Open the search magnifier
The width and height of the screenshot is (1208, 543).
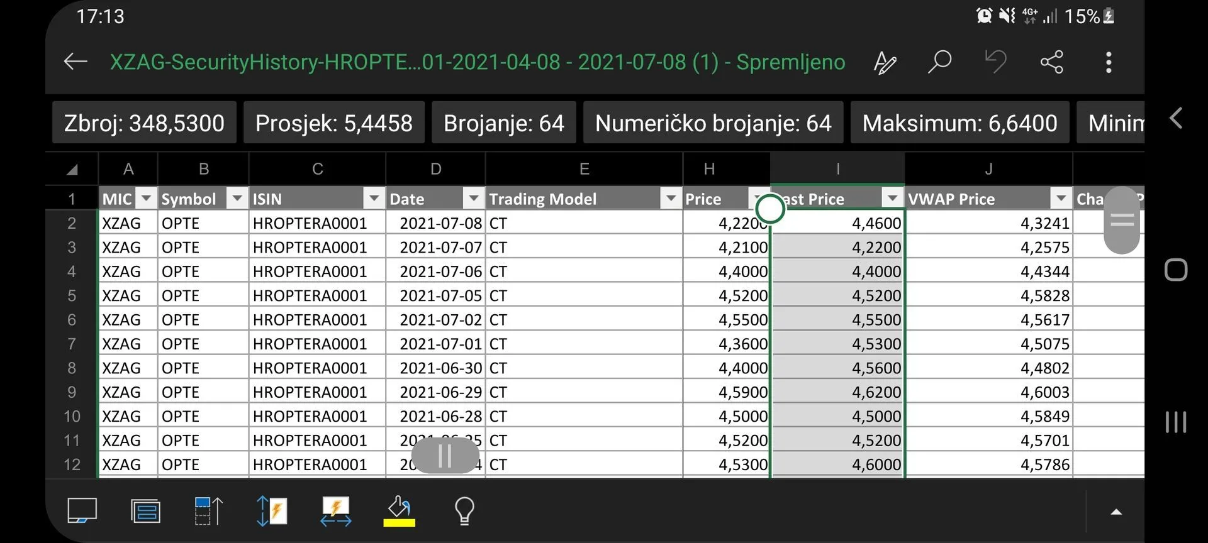click(939, 62)
